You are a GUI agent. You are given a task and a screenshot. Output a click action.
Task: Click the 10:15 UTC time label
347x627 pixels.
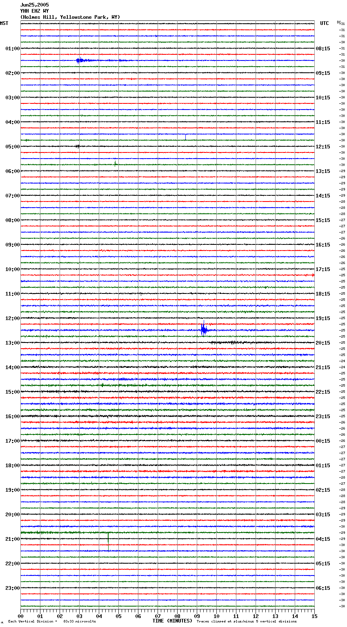[x=323, y=98]
